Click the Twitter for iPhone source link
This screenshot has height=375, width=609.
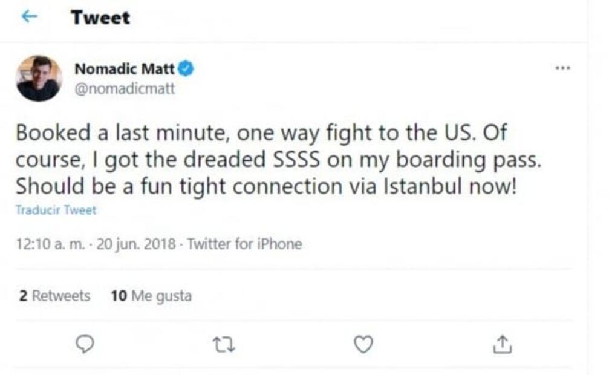pyautogui.click(x=244, y=244)
